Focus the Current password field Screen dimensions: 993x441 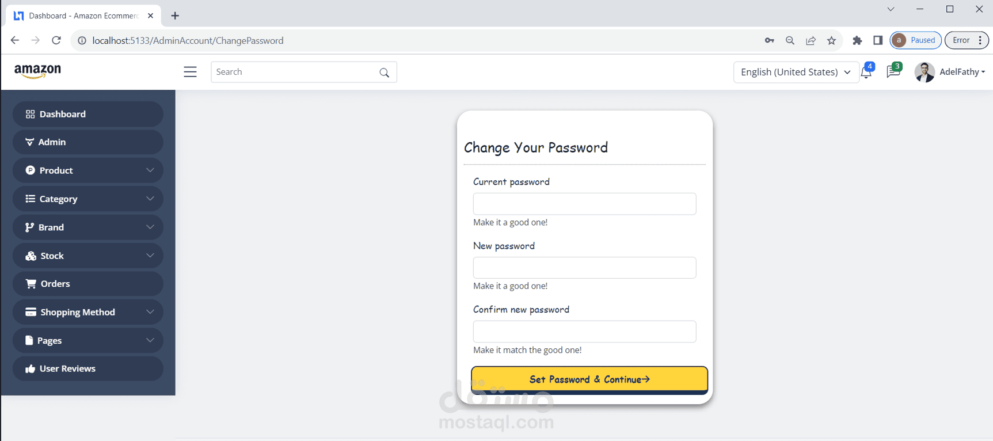pos(584,204)
